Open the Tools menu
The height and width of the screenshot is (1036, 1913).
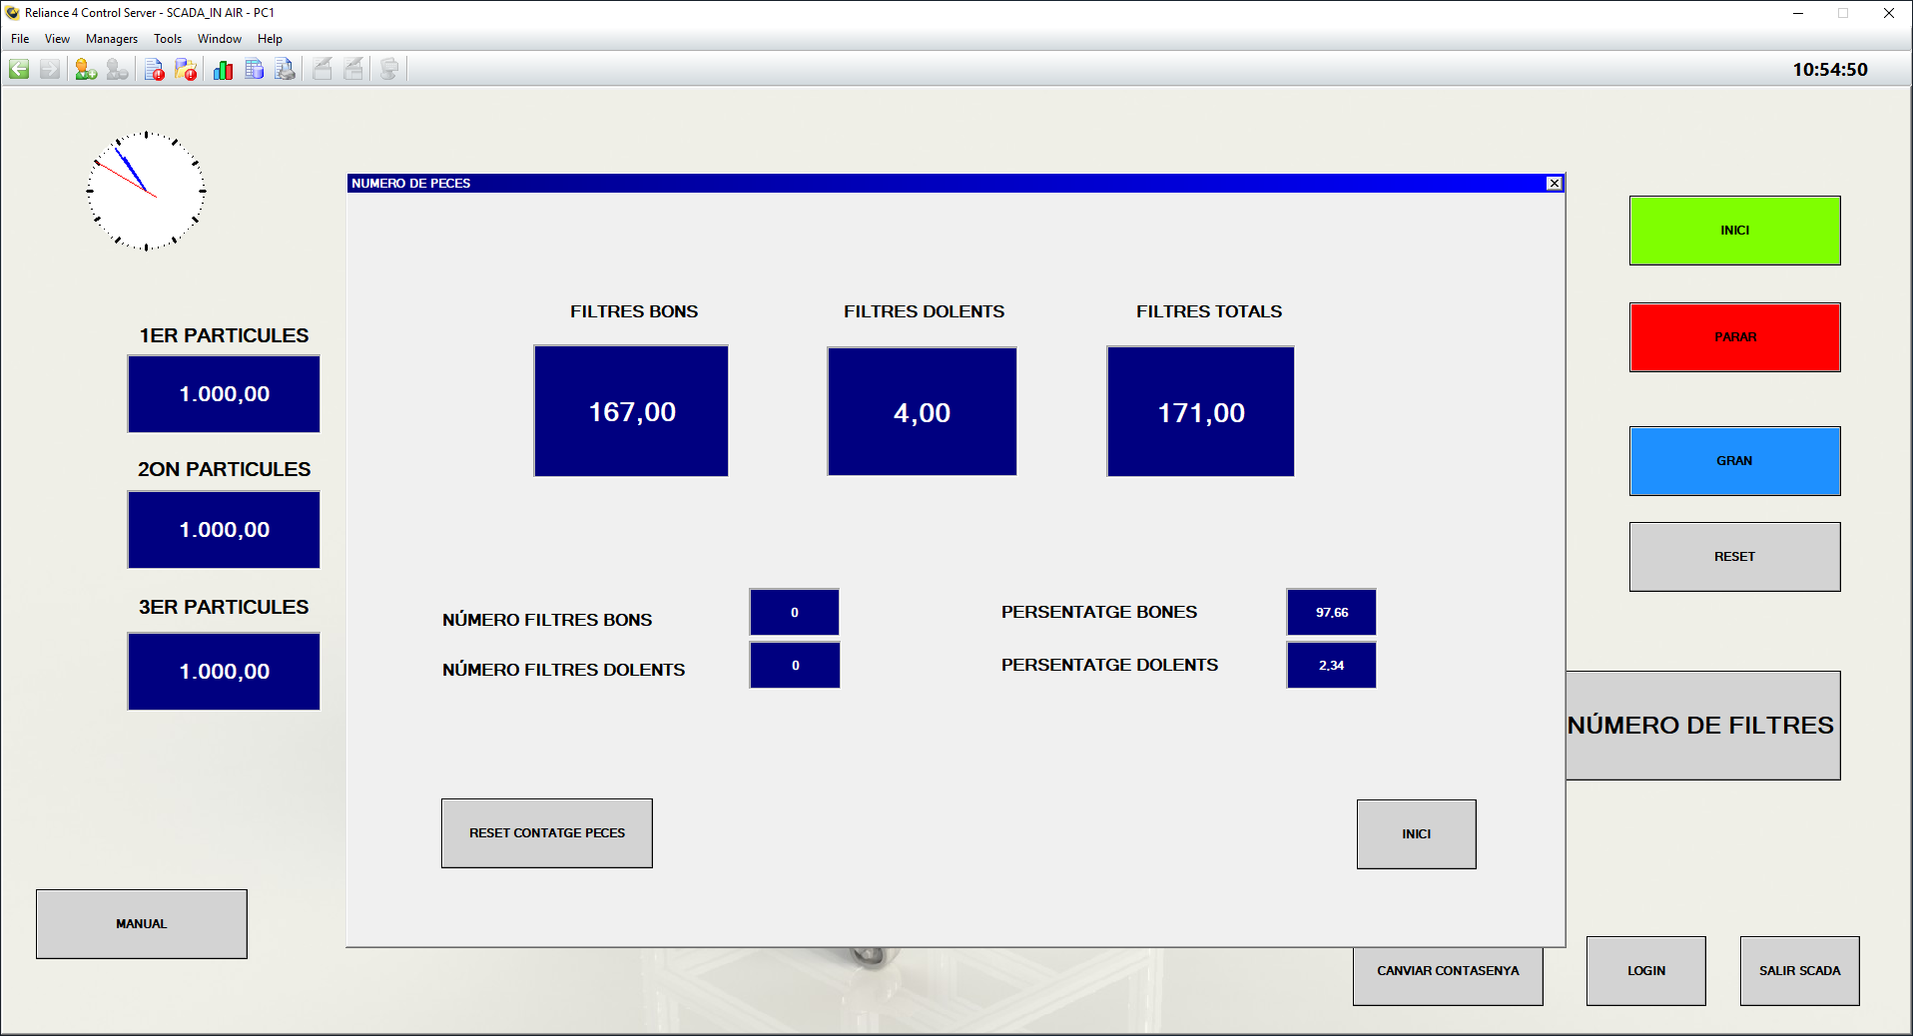click(x=167, y=39)
